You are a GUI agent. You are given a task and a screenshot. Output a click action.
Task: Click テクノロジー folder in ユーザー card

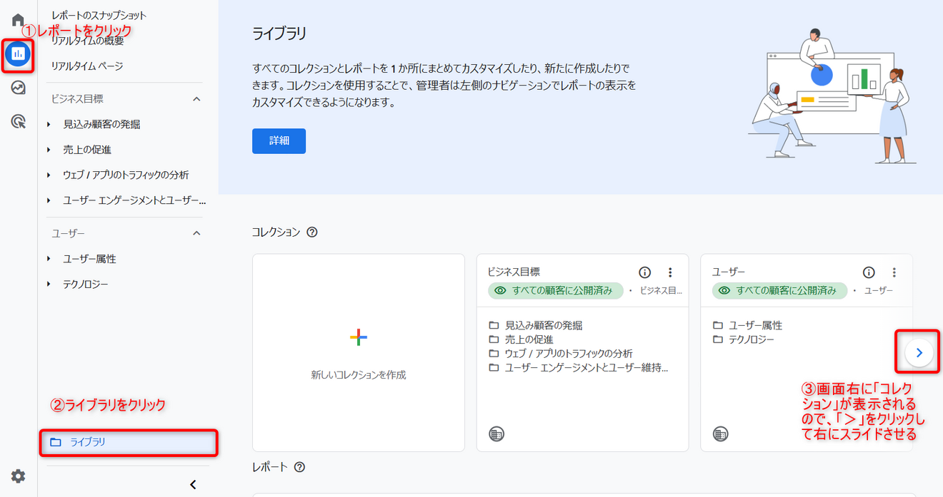click(x=751, y=339)
